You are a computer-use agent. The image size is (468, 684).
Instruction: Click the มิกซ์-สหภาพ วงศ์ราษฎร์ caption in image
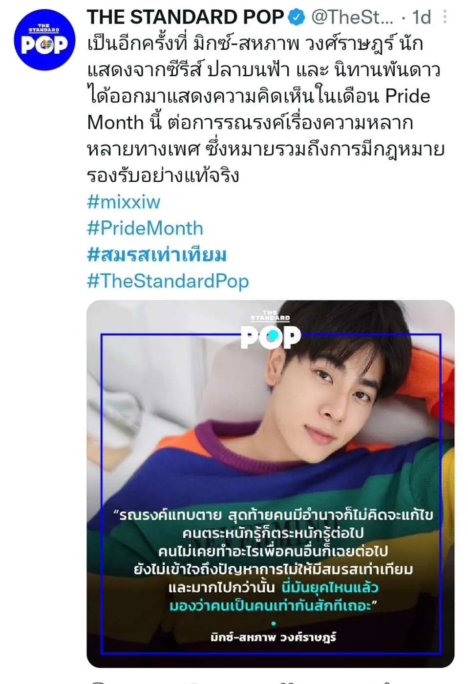[x=274, y=637]
